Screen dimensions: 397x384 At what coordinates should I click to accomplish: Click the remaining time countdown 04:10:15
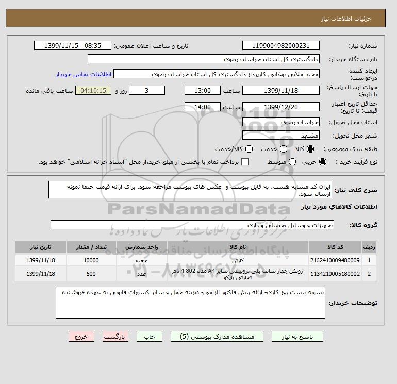pyautogui.click(x=93, y=90)
